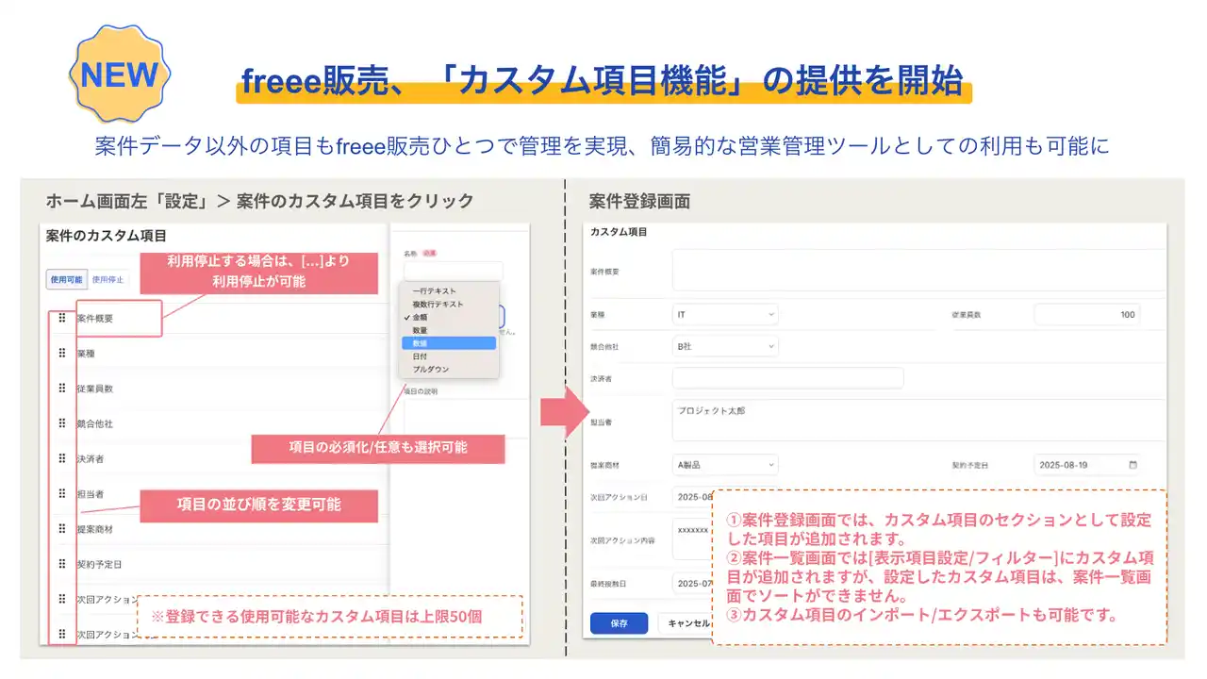Open the 営業商材 dropdown showing A製品

coord(724,465)
